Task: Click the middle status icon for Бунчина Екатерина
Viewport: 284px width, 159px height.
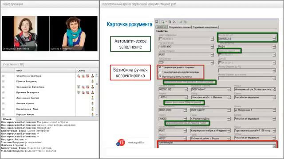Action: (83, 92)
